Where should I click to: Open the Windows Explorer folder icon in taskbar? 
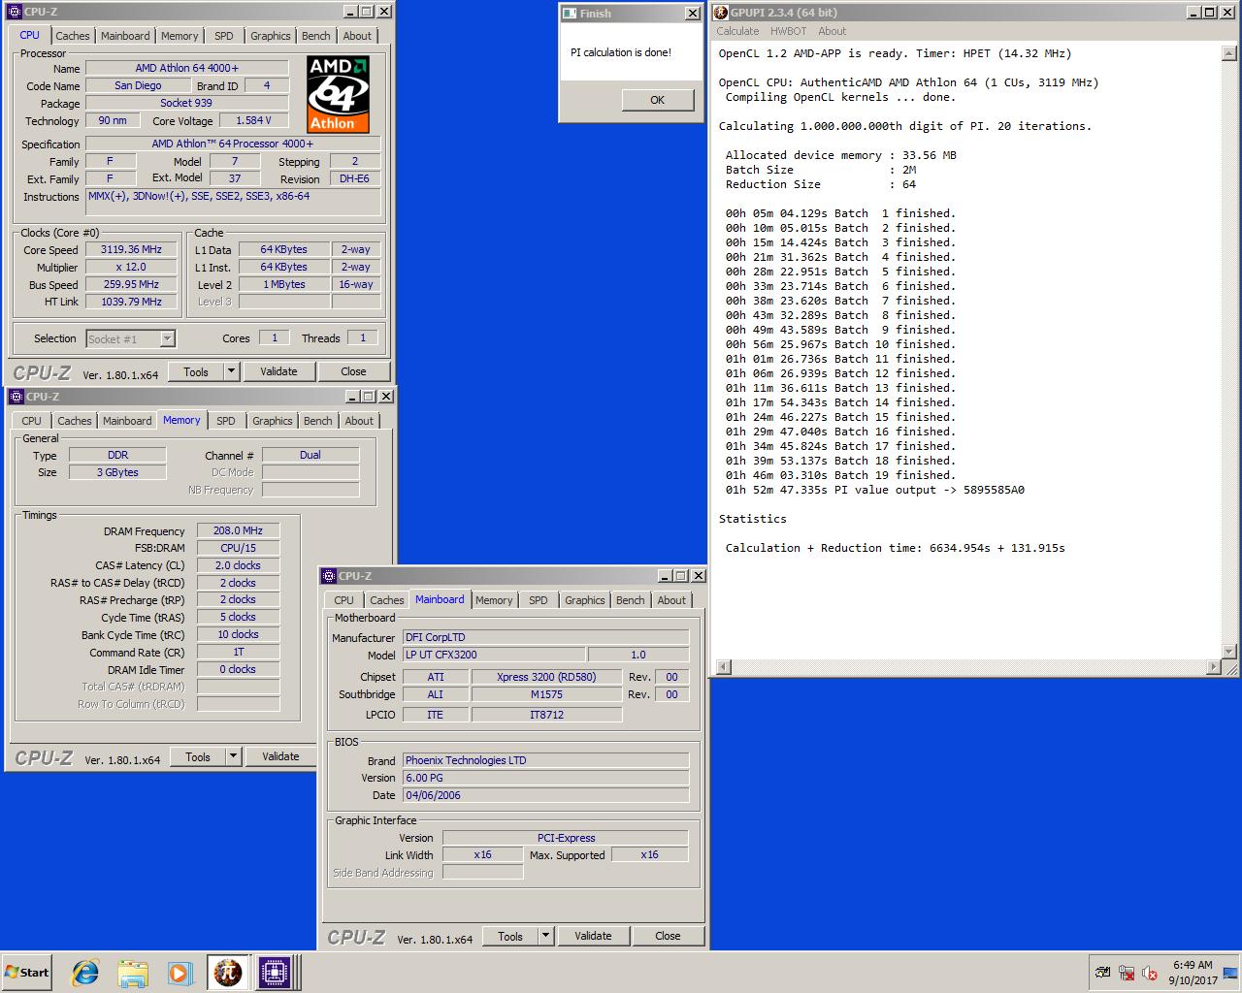tap(133, 972)
